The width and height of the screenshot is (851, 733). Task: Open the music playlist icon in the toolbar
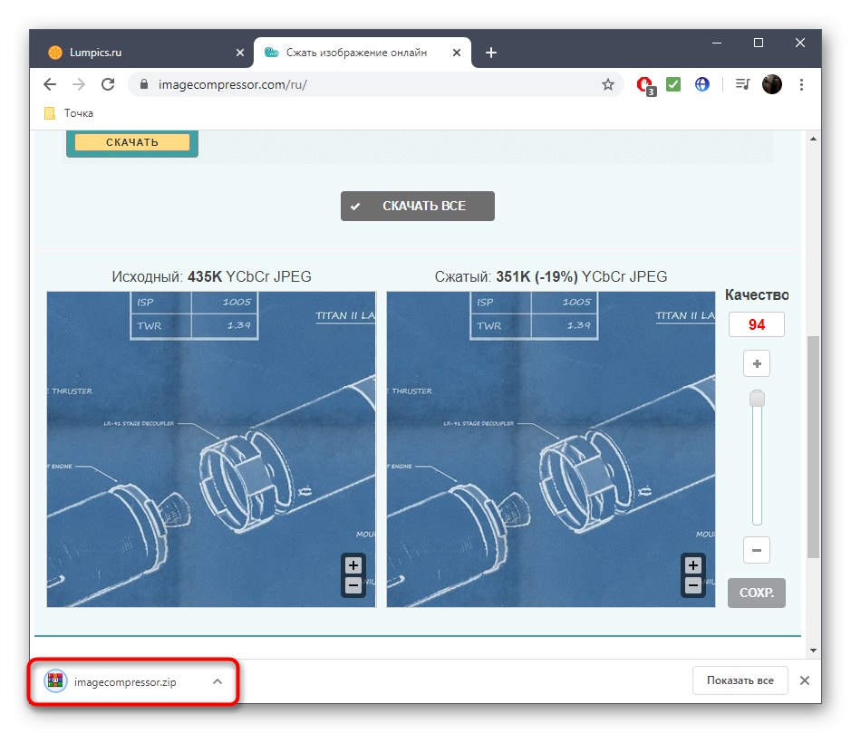coord(741,83)
